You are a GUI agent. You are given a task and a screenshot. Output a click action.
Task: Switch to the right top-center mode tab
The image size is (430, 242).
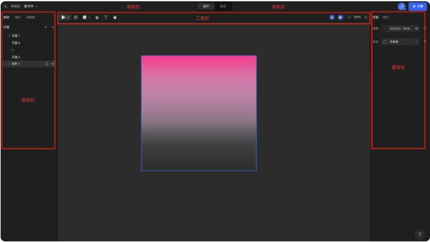(223, 6)
